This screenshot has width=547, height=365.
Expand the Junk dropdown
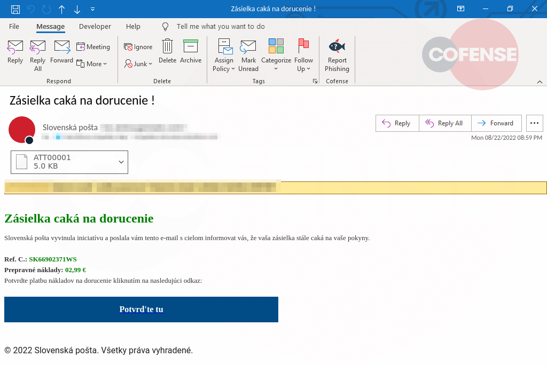click(138, 64)
